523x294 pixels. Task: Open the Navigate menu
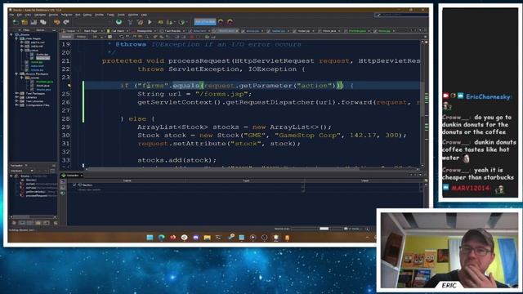tap(40, 15)
